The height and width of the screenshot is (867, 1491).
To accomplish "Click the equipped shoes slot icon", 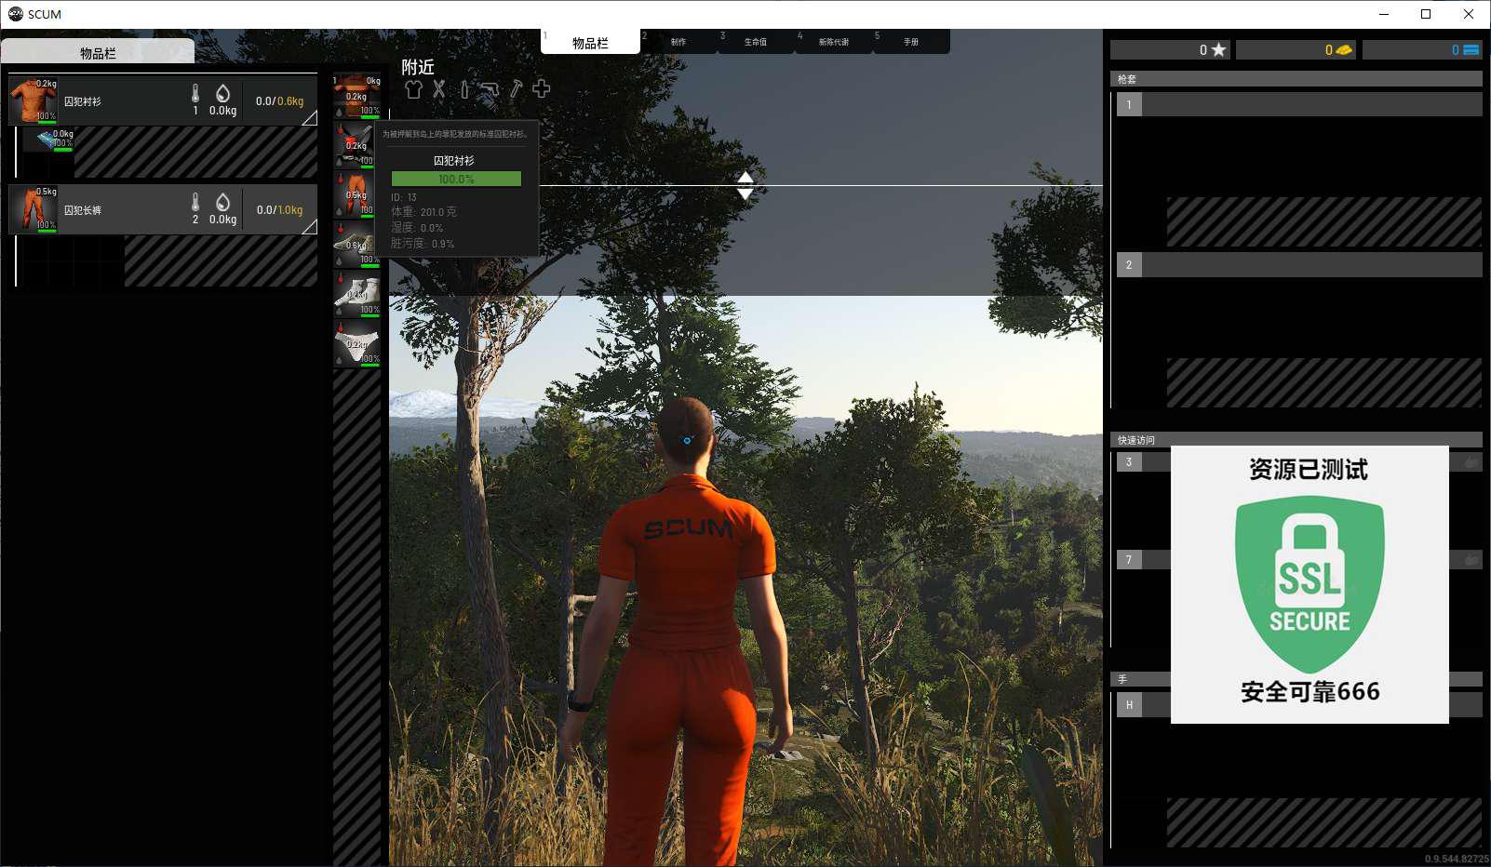I will pyautogui.click(x=357, y=243).
